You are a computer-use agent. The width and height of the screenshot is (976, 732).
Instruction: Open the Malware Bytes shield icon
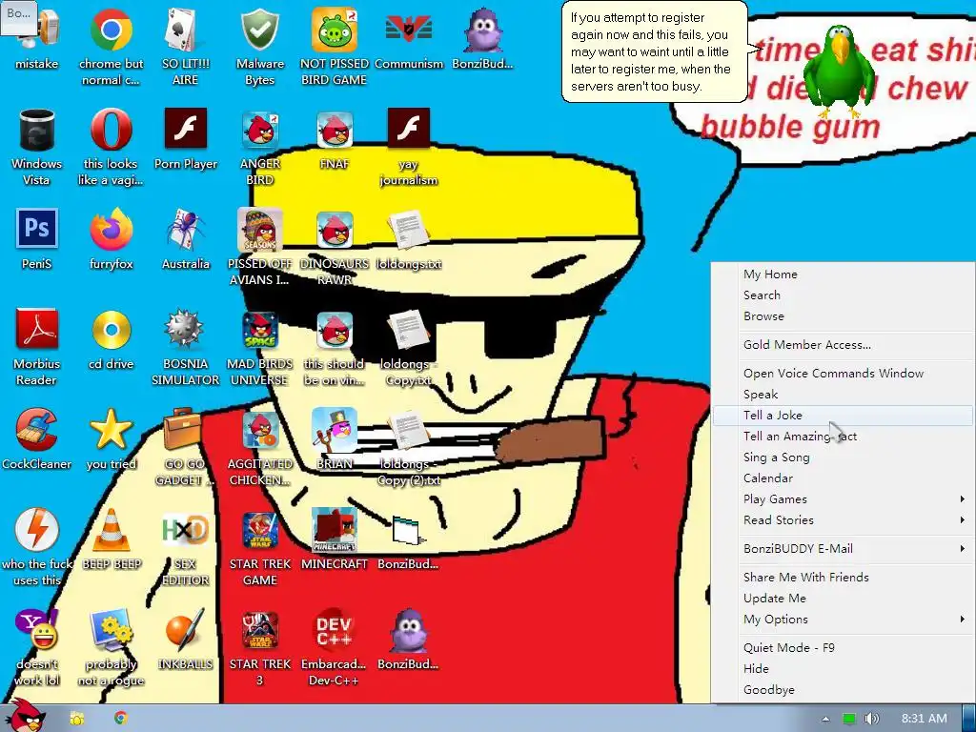[x=259, y=30]
